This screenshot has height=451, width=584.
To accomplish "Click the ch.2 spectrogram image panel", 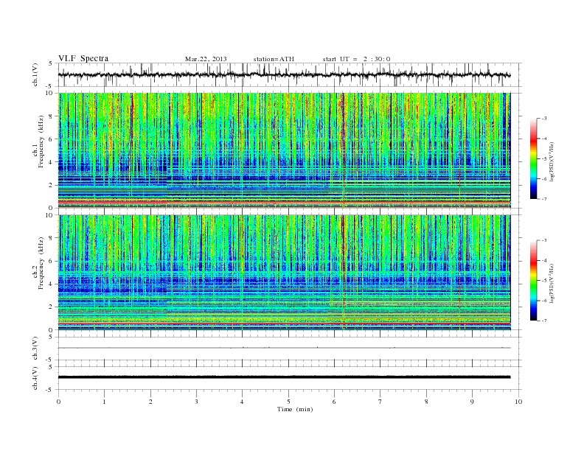I will click(284, 273).
